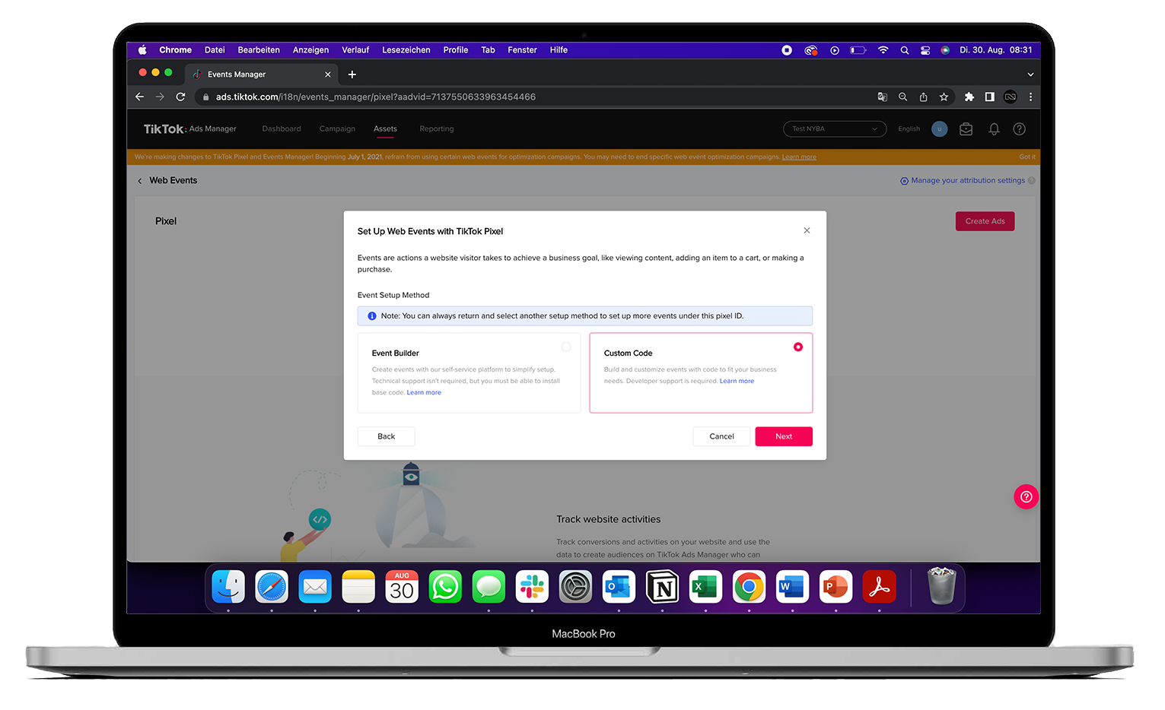Open the Verlauf menu

point(355,50)
